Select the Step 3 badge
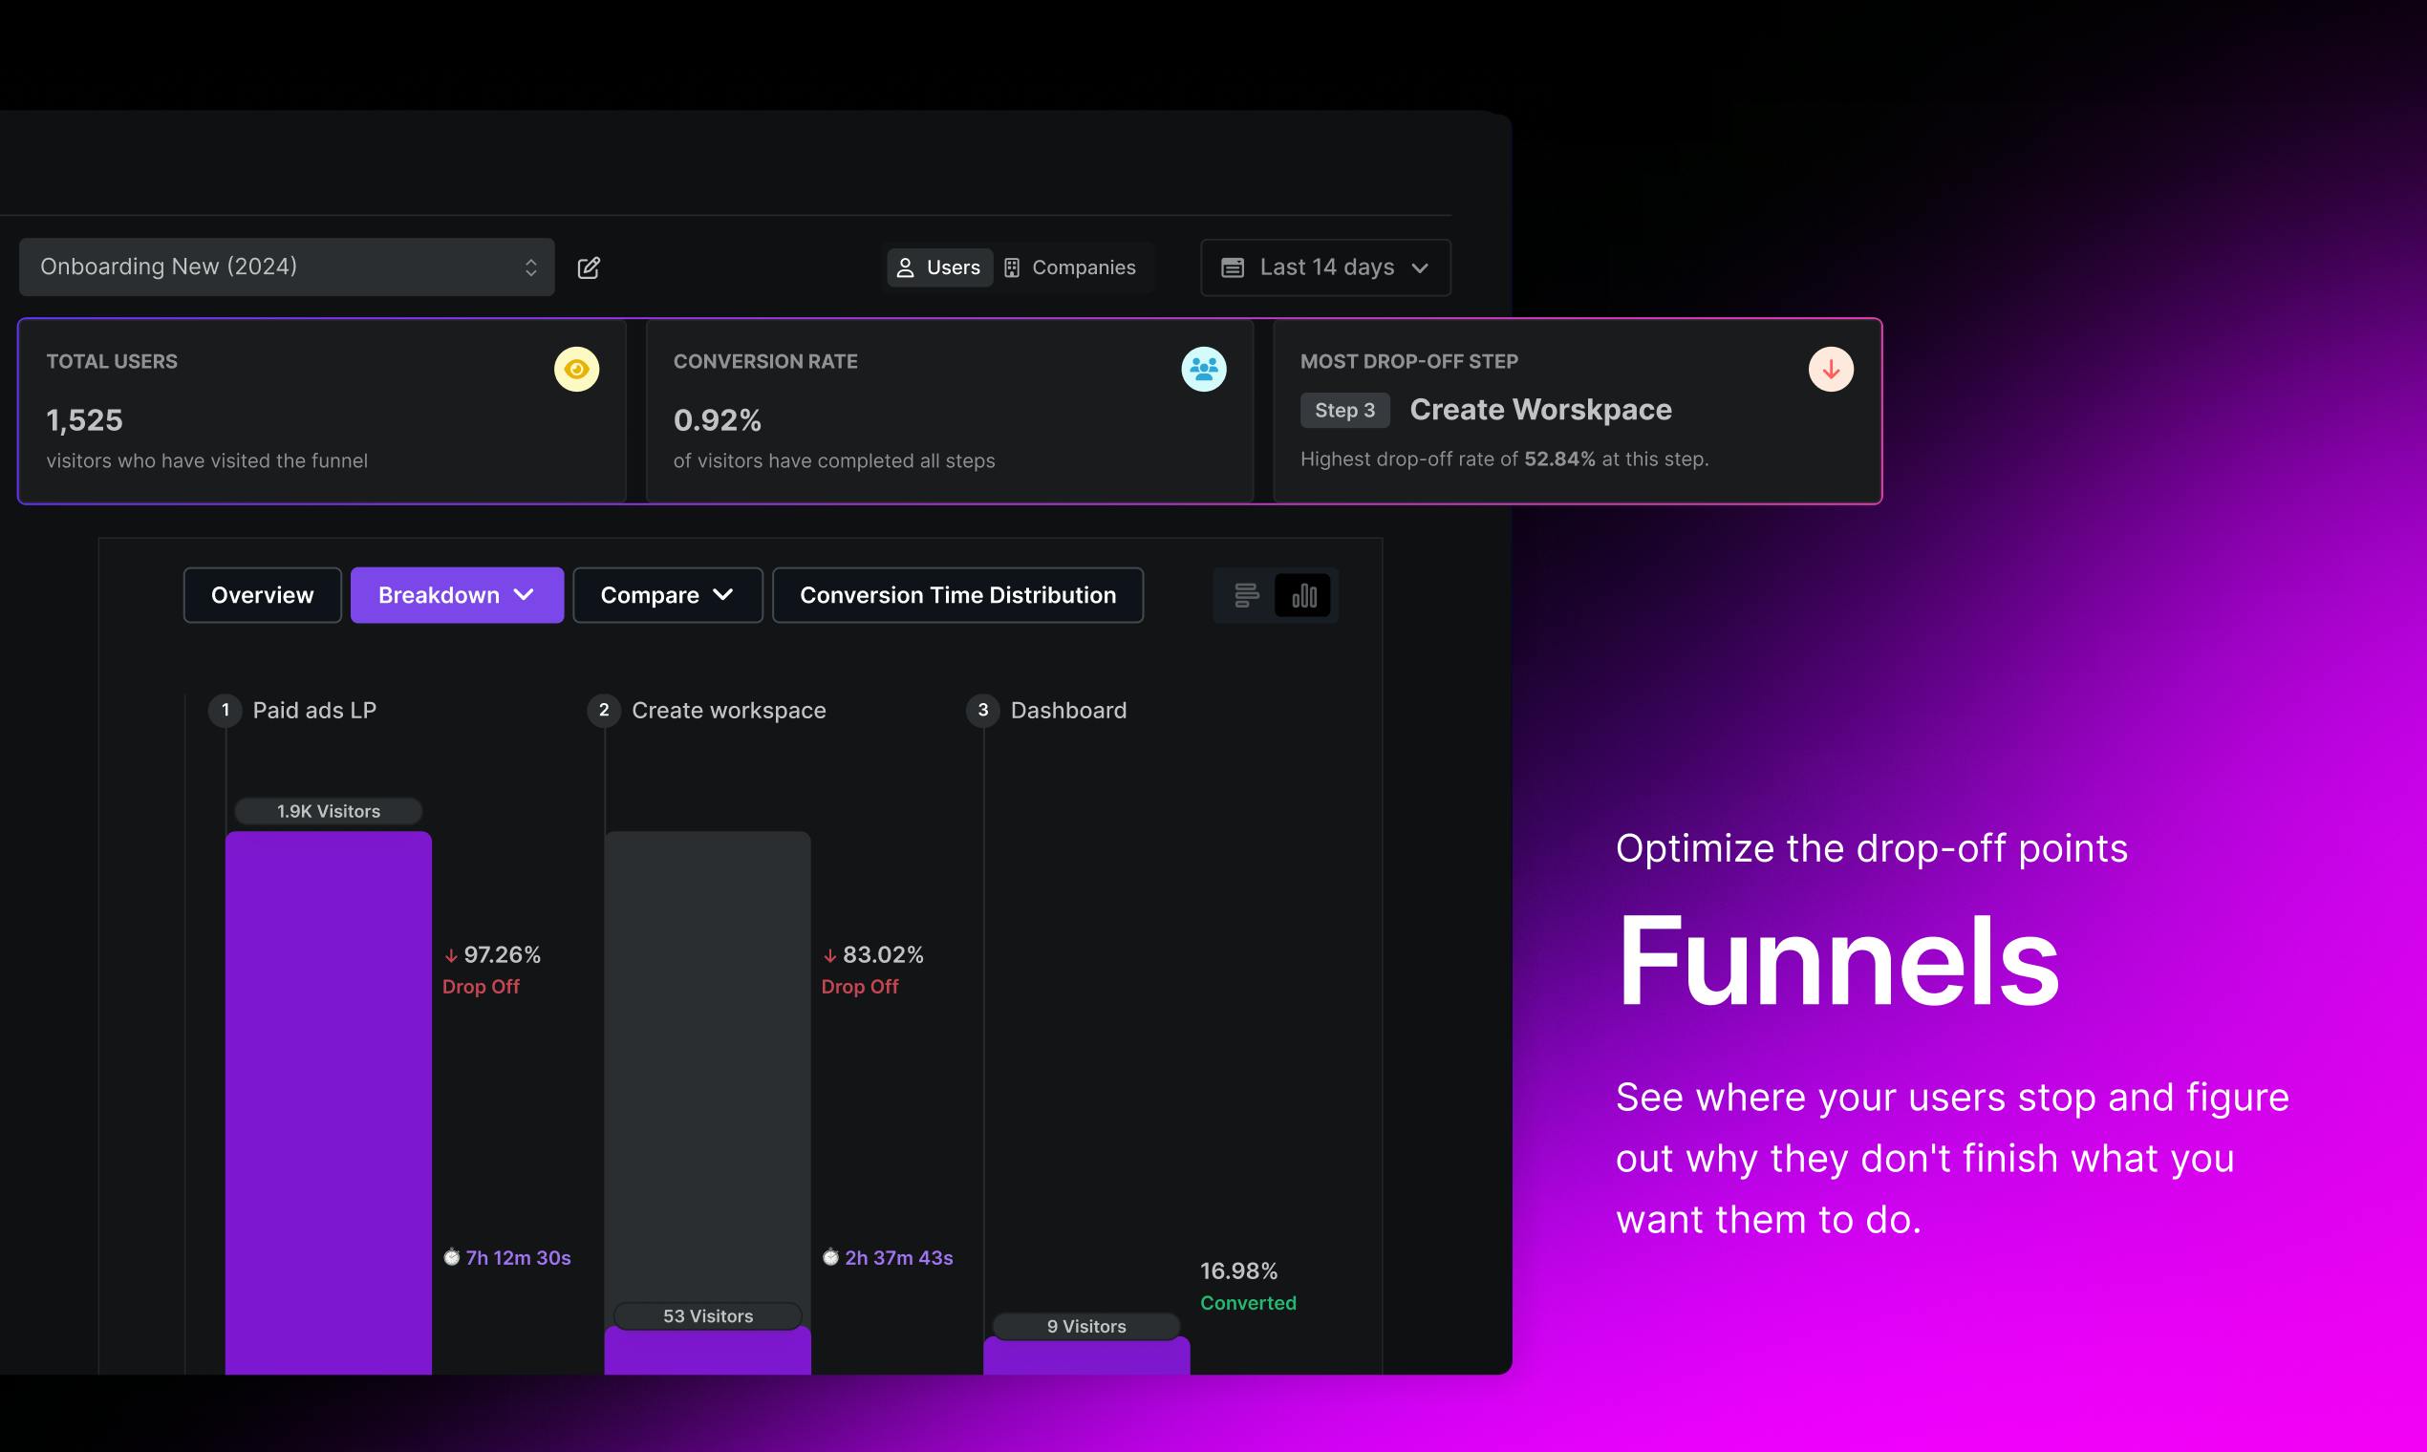Viewport: 2427px width, 1452px height. tap(1344, 411)
